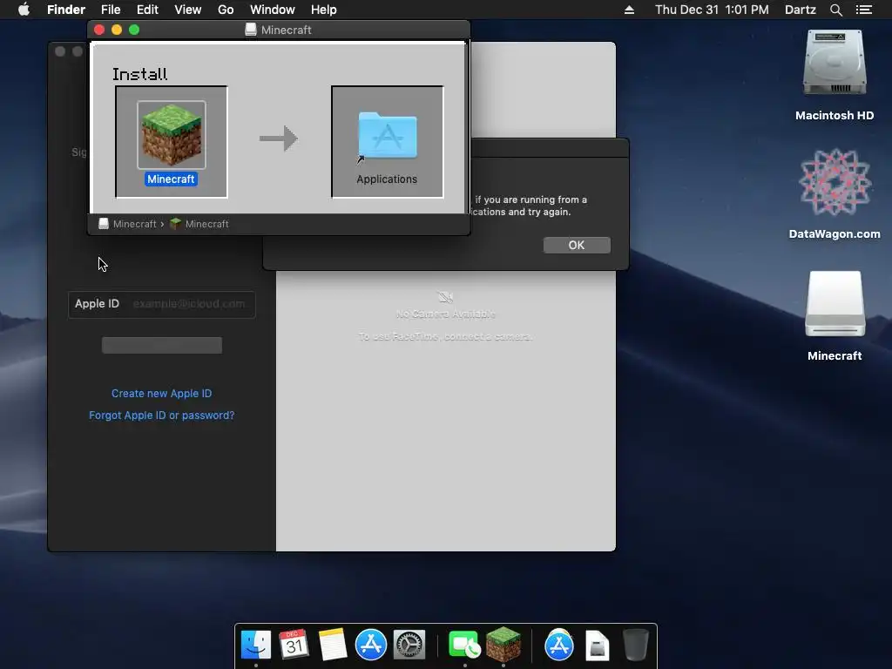Click Minecraft app item in the path bar

click(199, 224)
